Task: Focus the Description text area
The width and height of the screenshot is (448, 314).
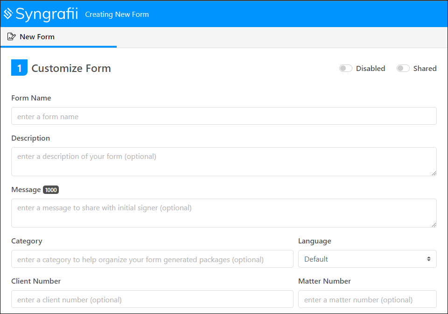Action: pyautogui.click(x=224, y=161)
